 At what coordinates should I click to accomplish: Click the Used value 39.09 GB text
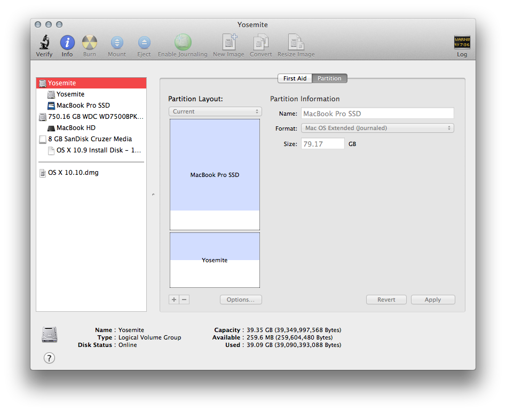click(294, 345)
